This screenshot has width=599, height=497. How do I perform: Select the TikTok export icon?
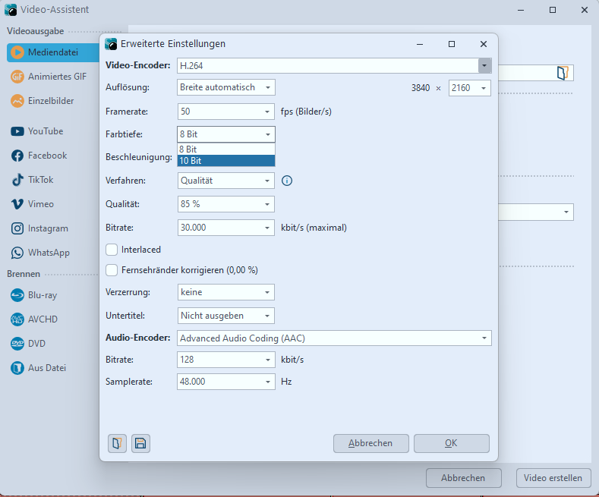pos(17,180)
